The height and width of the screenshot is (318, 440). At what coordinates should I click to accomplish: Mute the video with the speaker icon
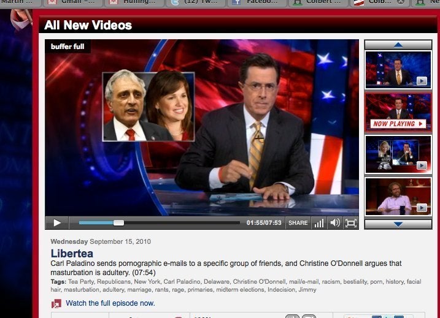(335, 223)
